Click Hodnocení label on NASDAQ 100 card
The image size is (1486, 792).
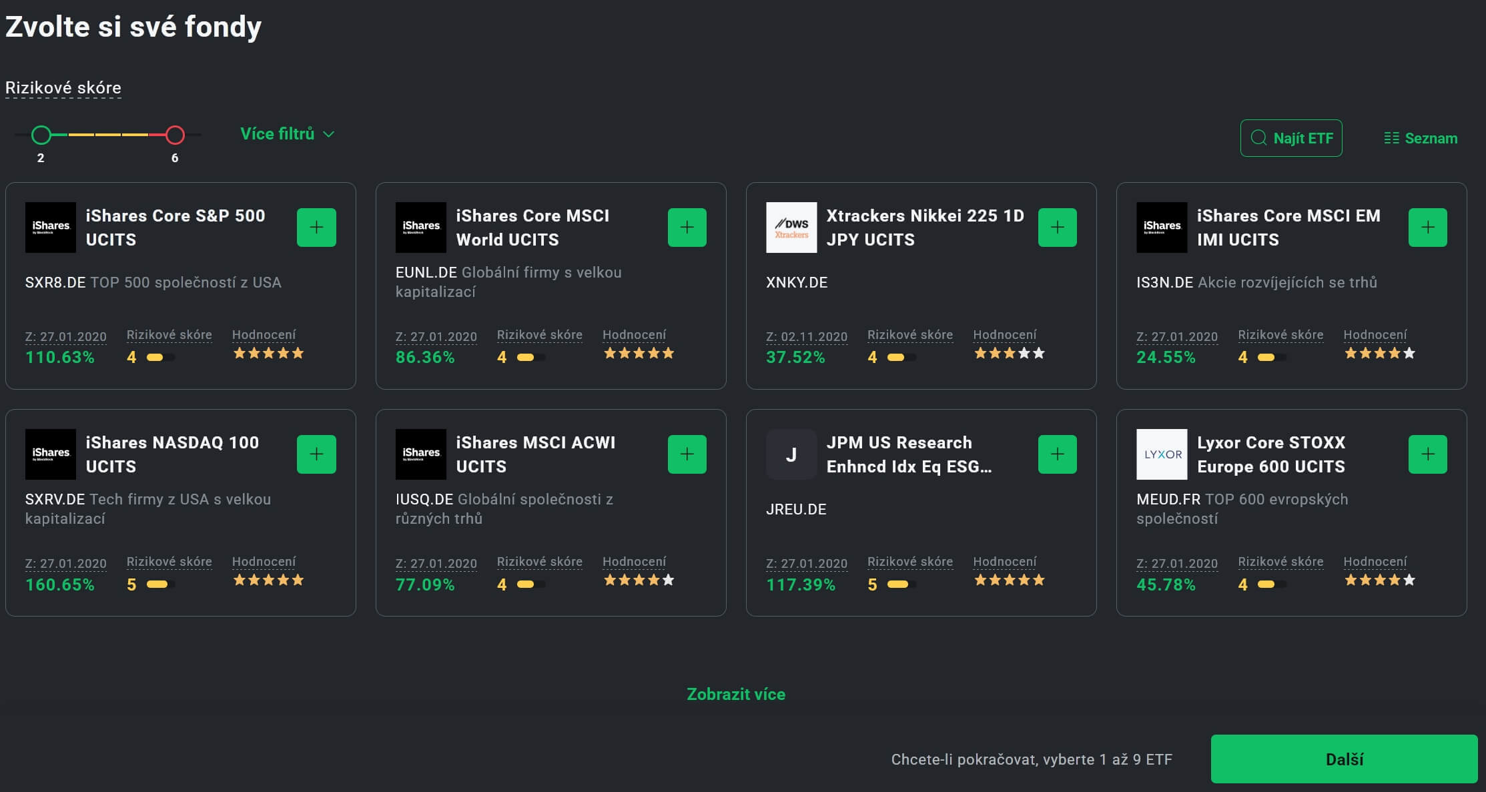[264, 562]
